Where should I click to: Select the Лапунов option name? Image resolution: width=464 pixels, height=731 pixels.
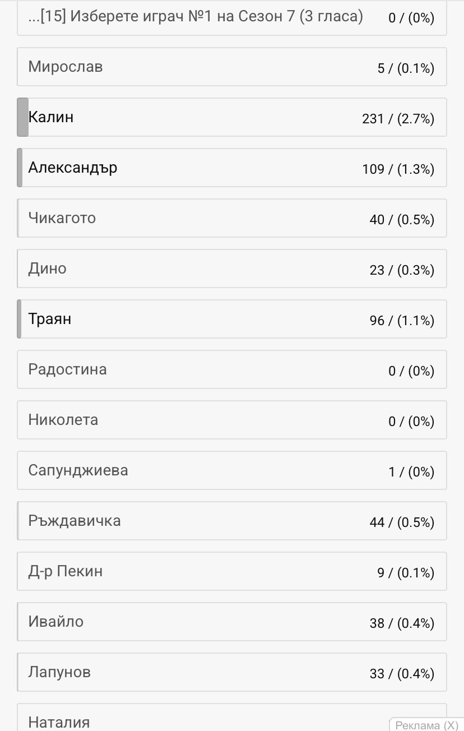(x=59, y=672)
